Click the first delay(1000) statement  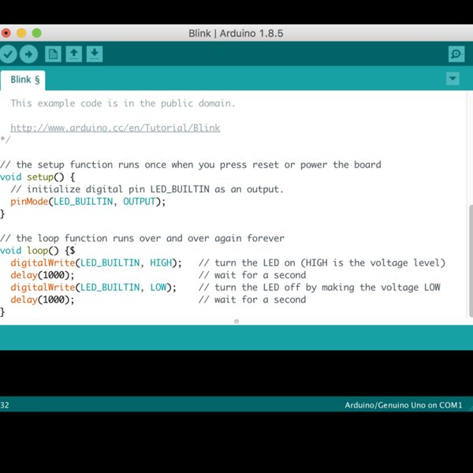coord(43,275)
